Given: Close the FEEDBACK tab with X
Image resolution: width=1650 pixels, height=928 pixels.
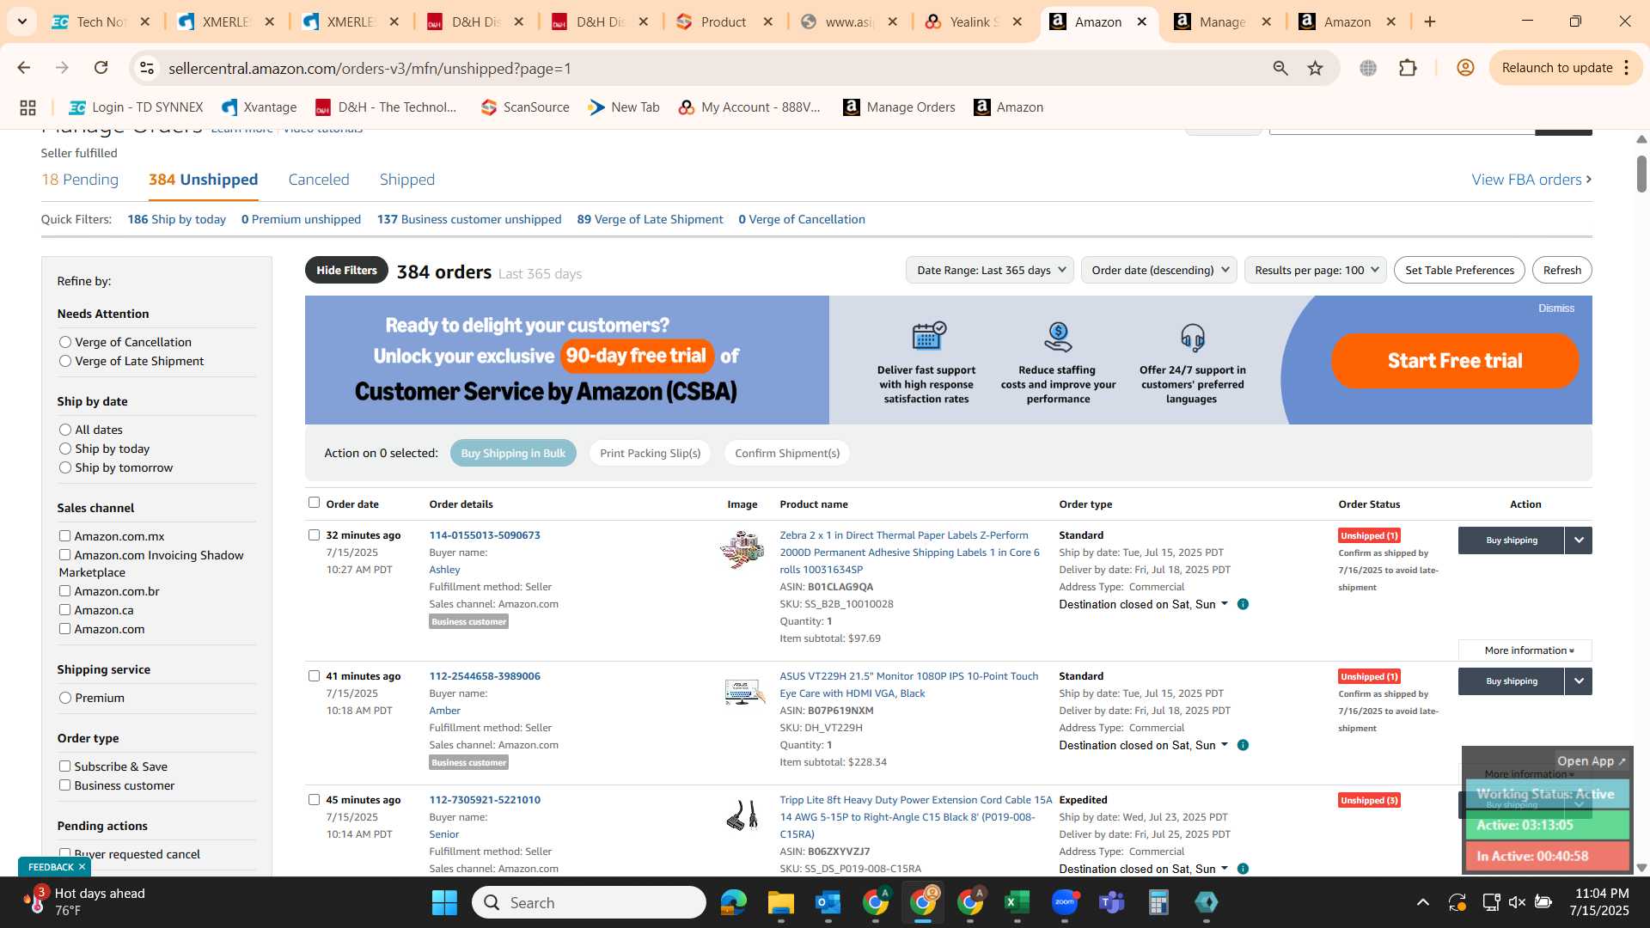Looking at the screenshot, I should (82, 867).
